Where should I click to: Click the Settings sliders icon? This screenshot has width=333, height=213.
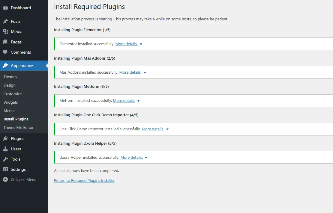(5, 169)
